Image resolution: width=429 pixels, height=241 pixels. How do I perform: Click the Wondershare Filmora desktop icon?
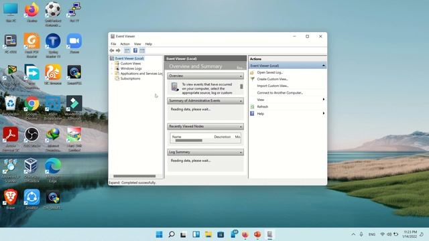pyautogui.click(x=74, y=108)
